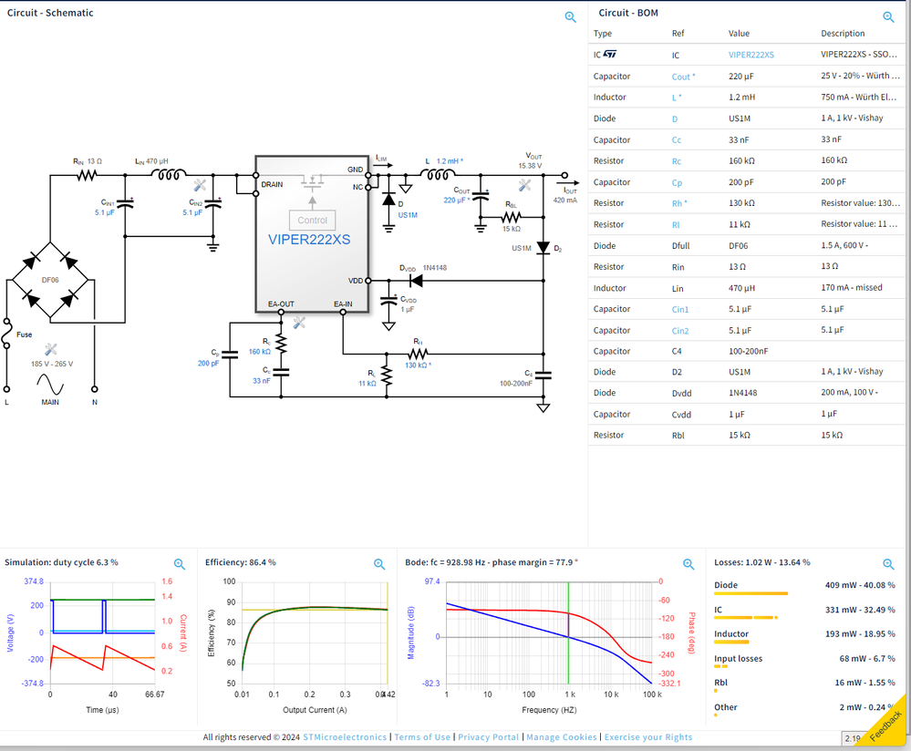Open D diode reference link in BOM
Viewport: 911px width, 751px height.
tap(675, 119)
